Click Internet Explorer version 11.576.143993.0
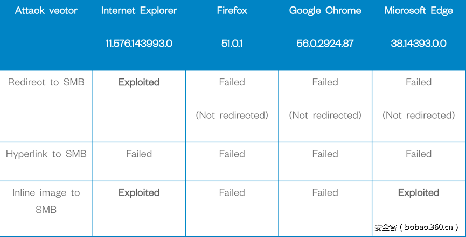Image resolution: width=466 pixels, height=237 pixels. click(x=139, y=44)
